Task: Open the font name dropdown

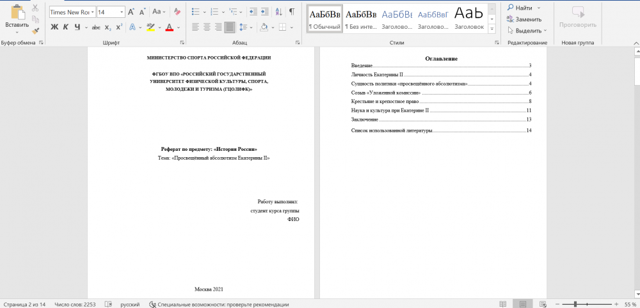Action: [93, 12]
